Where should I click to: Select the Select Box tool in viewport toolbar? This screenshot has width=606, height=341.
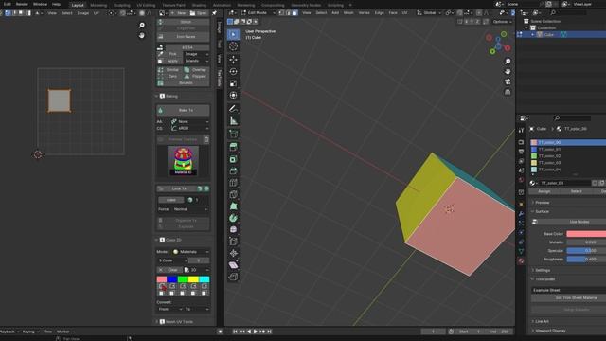tap(233, 34)
